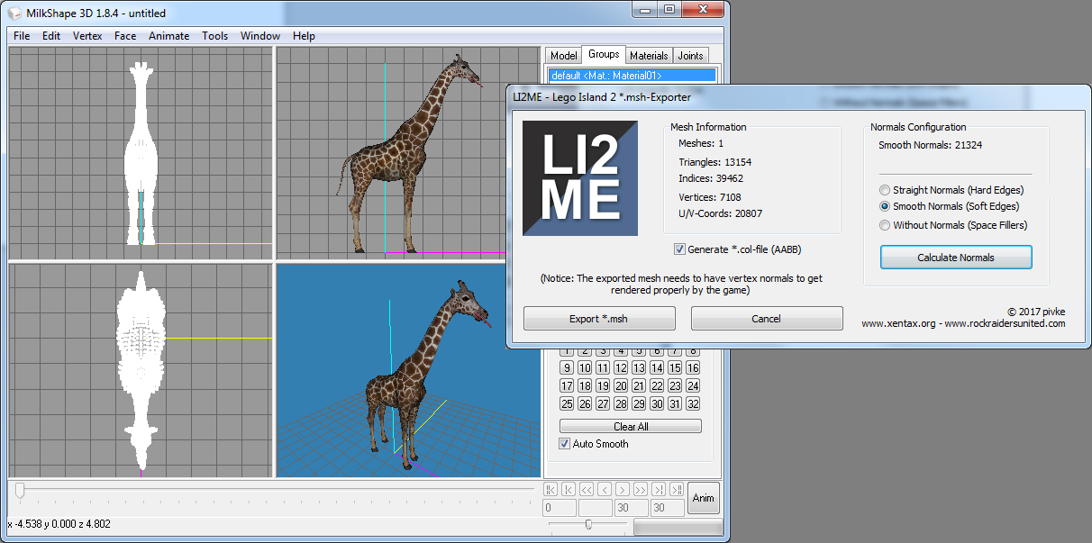Cancel the LI2ME exporter dialog
This screenshot has height=543, width=1092.
(x=767, y=319)
